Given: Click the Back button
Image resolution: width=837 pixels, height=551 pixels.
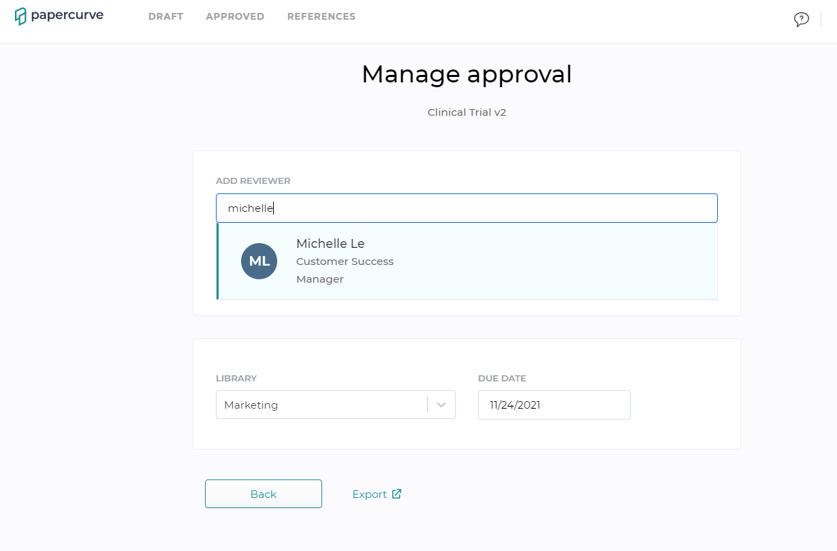Looking at the screenshot, I should (263, 493).
